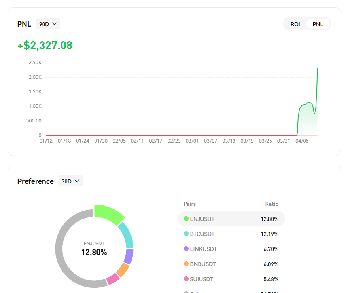
Task: Click the purple LINKUSDT donut segment
Action: tap(129, 257)
